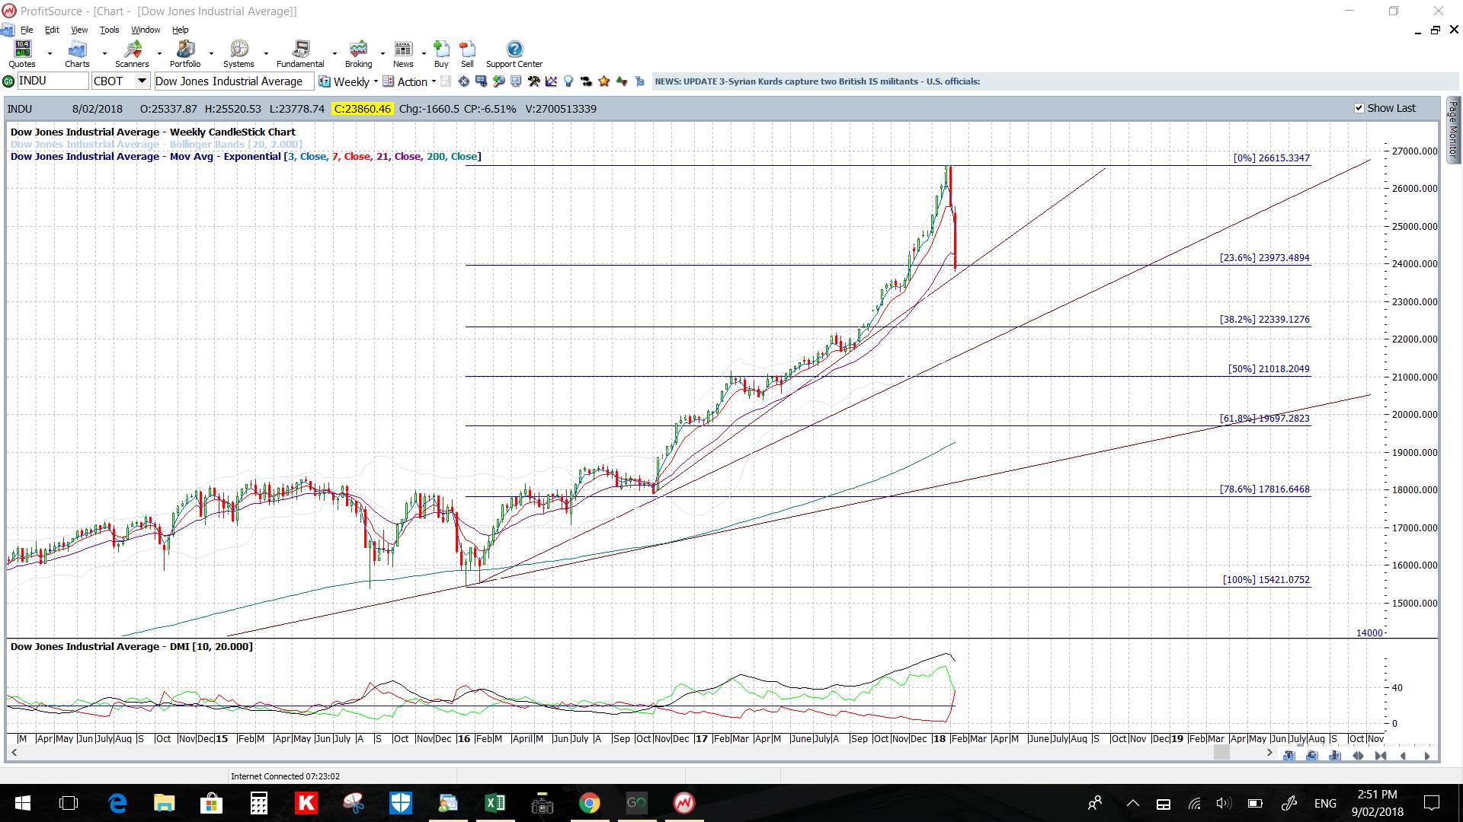The height and width of the screenshot is (822, 1463).
Task: Click the gold star favorites icon
Action: (x=604, y=81)
